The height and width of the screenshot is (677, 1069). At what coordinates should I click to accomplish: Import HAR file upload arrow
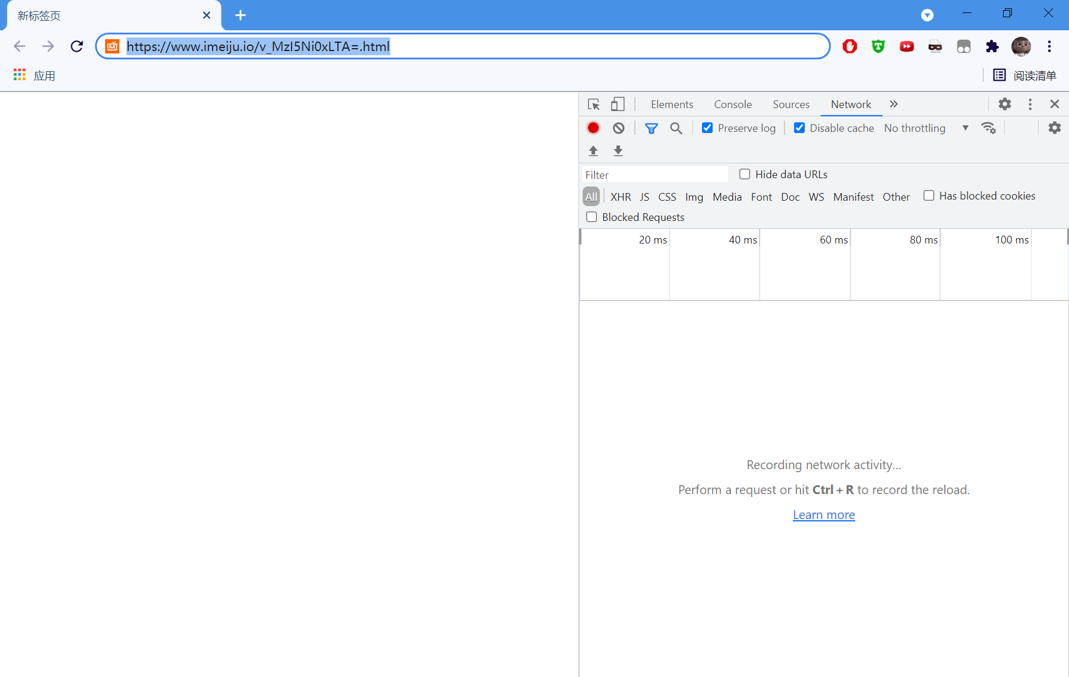click(593, 151)
